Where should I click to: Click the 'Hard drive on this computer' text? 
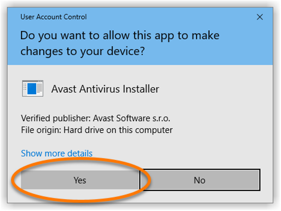click(x=118, y=130)
